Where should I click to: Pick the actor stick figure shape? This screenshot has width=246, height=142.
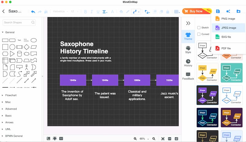(x=26, y=67)
